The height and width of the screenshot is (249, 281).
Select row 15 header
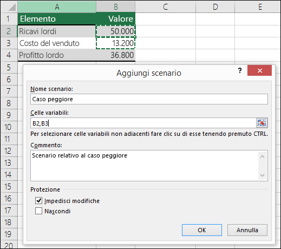click(9, 187)
